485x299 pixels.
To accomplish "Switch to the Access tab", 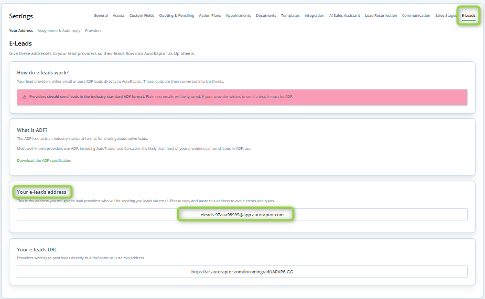I will point(118,15).
